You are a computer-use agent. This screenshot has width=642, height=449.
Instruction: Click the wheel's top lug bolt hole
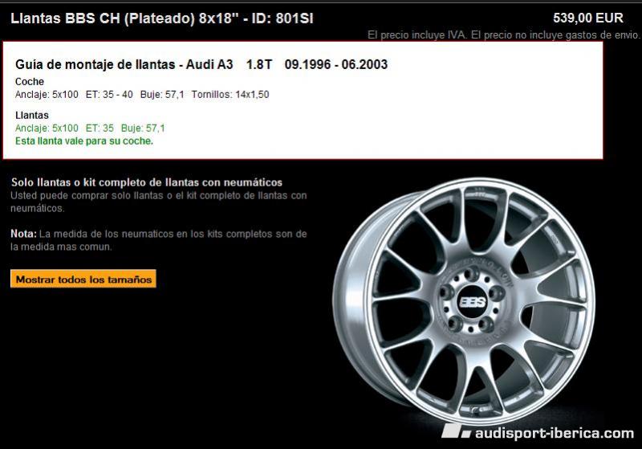point(471,273)
